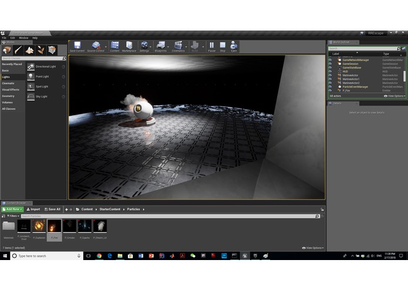
Task: Toggle visibility of GameSession actor
Action: [330, 64]
